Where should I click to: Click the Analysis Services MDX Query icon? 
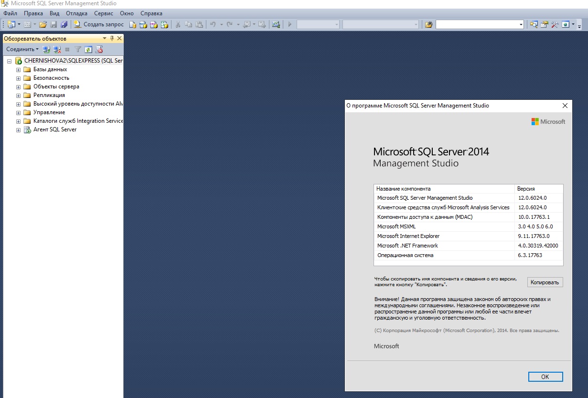click(143, 24)
